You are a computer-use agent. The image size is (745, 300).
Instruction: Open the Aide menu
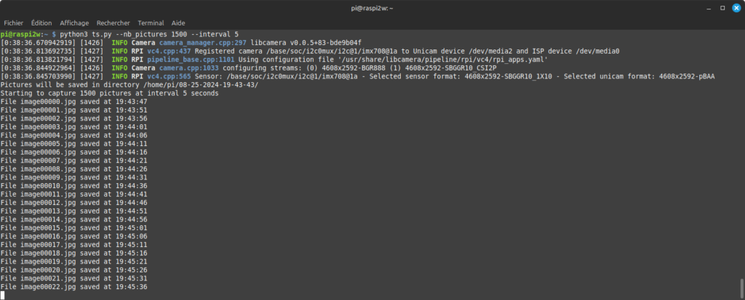[x=178, y=23]
